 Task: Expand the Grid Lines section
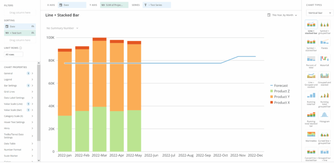coord(19,92)
